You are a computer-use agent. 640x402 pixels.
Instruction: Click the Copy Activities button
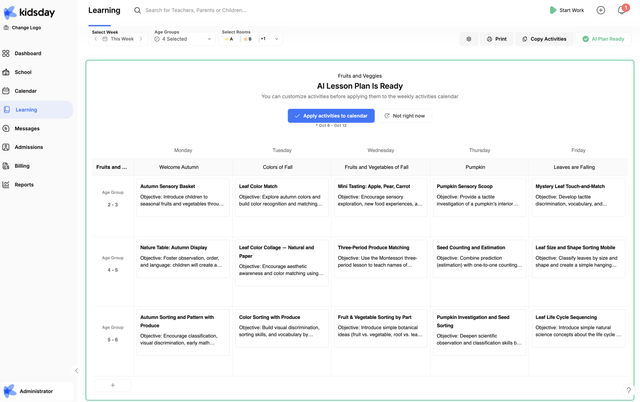point(544,39)
